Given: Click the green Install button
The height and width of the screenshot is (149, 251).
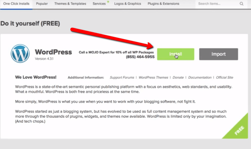Looking at the screenshot, I should [175, 54].
